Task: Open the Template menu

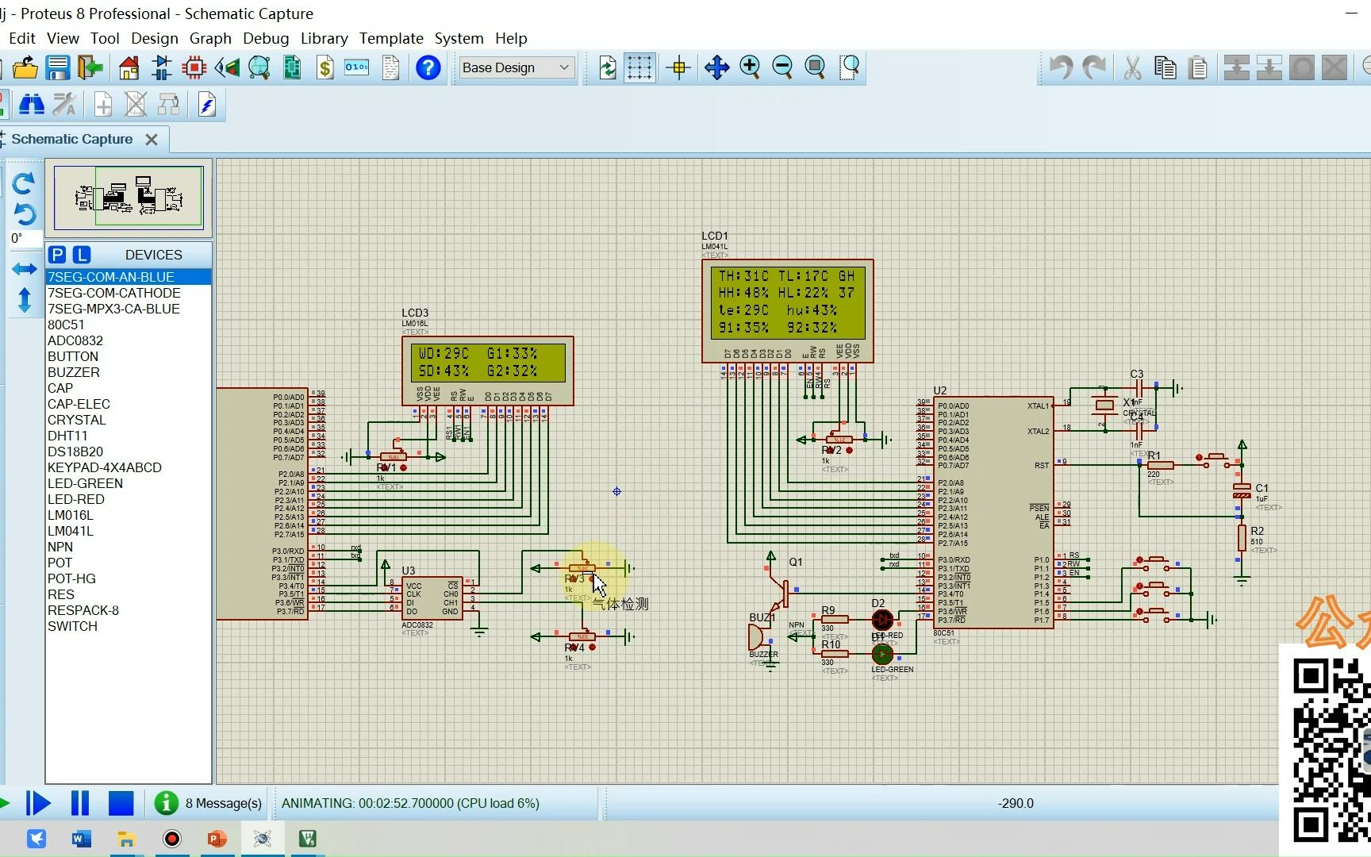Action: point(391,38)
